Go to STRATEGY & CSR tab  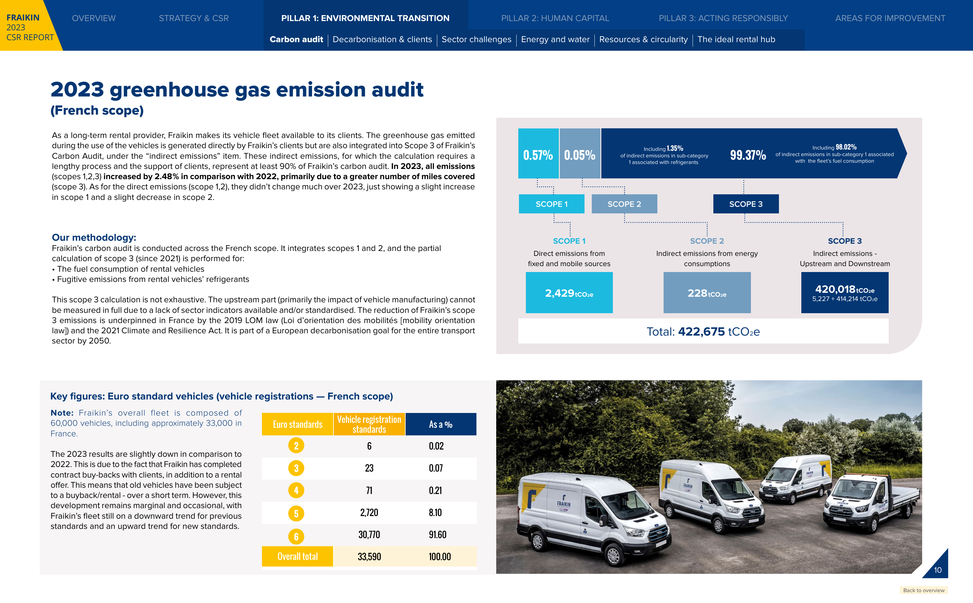pos(194,18)
